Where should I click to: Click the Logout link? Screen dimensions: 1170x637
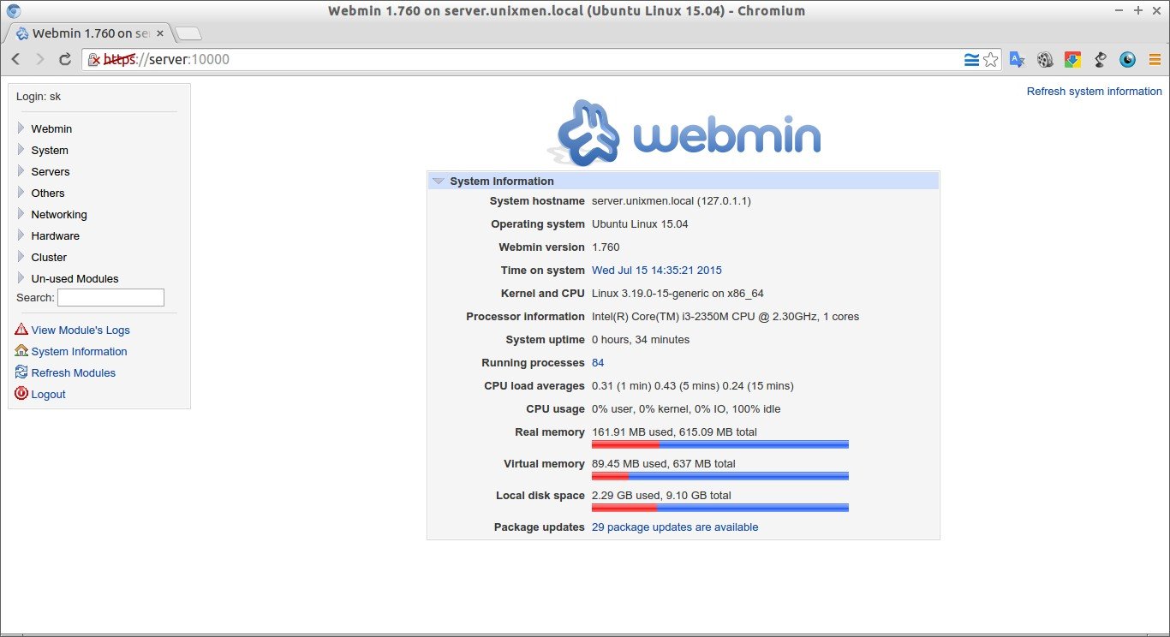point(49,394)
